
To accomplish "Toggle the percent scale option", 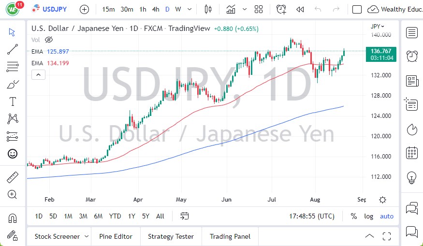I will pyautogui.click(x=354, y=216).
